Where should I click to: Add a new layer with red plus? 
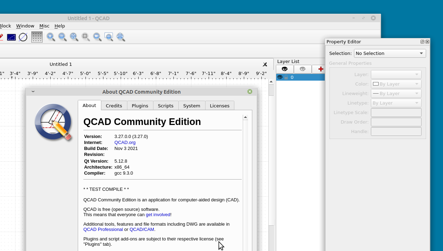320,69
